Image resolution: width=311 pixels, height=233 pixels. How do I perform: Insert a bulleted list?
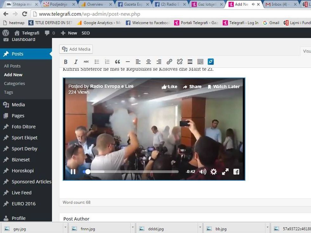97,62
